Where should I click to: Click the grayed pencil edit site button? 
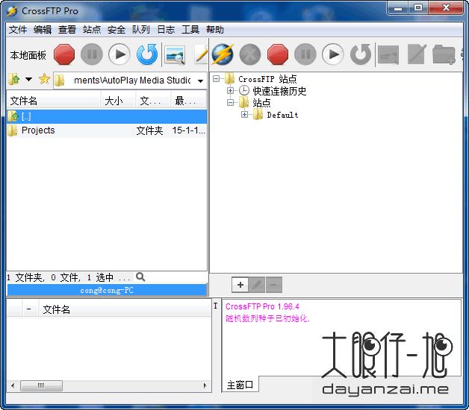tap(257, 285)
